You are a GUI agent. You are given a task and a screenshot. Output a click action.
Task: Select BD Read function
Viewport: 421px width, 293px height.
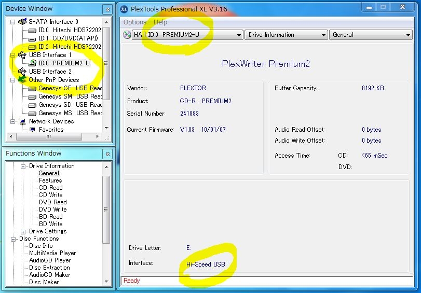tap(50, 217)
